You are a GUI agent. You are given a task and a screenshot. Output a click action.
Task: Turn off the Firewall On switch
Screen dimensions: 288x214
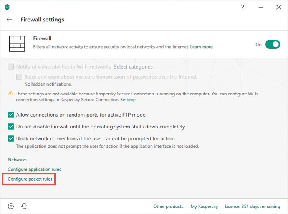coord(273,44)
